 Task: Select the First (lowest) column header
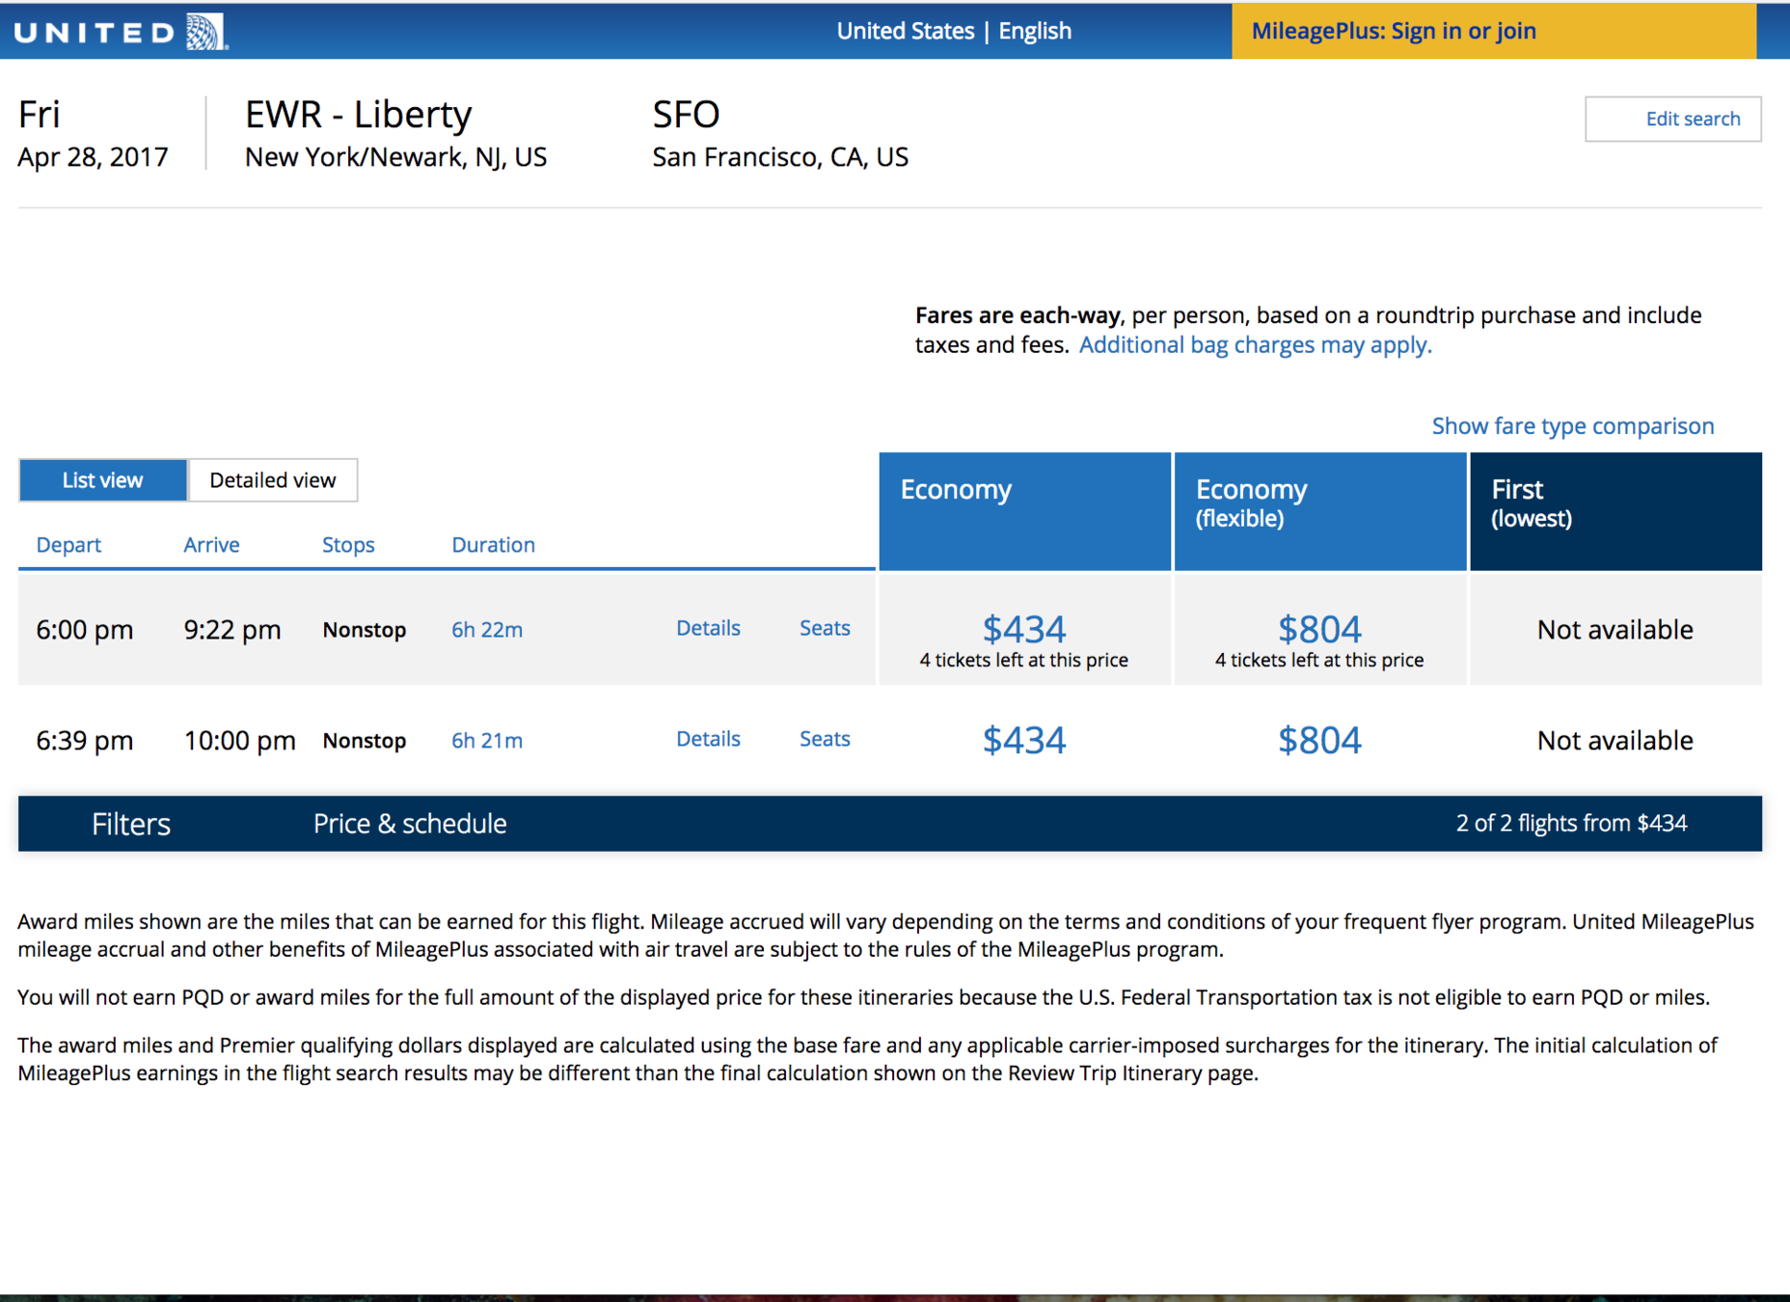coord(1615,511)
